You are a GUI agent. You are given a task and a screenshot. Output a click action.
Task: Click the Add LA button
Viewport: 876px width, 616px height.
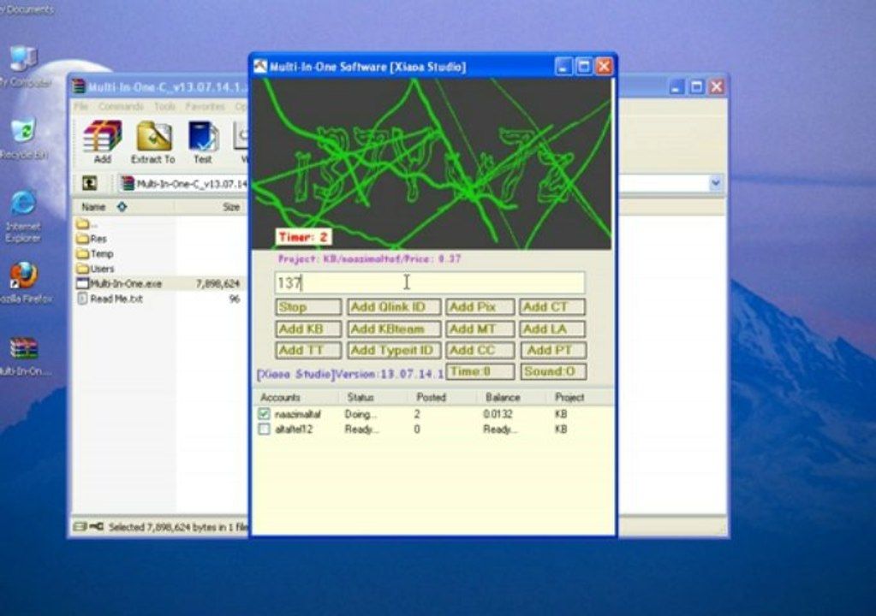click(x=552, y=329)
